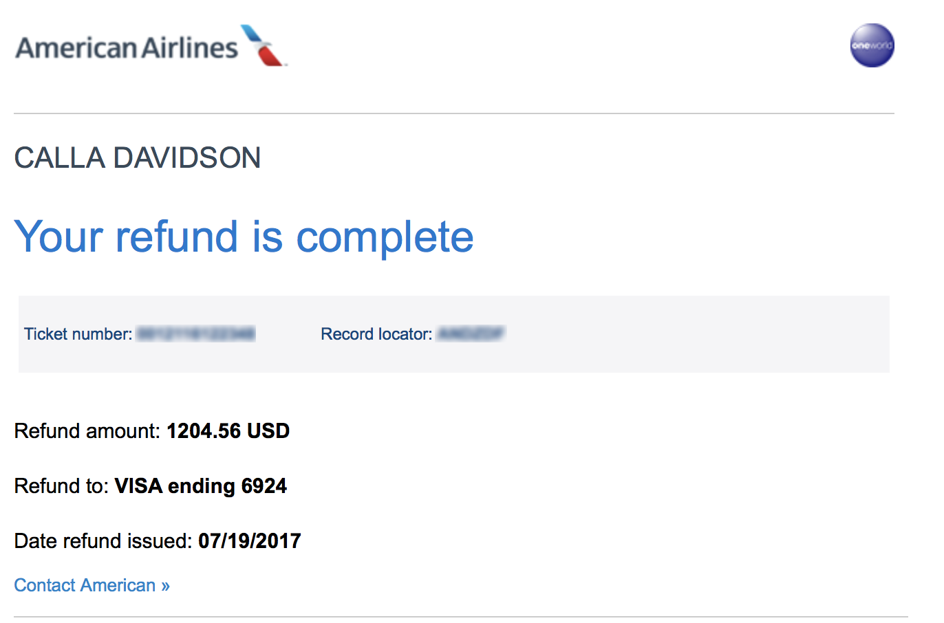
Task: Click the "Your refund is complete" heading
Action: point(244,237)
